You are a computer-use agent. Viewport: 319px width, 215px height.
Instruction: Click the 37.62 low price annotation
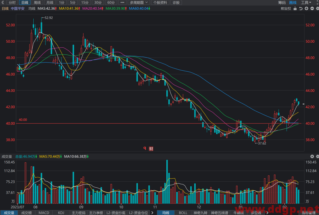[x=261, y=143]
